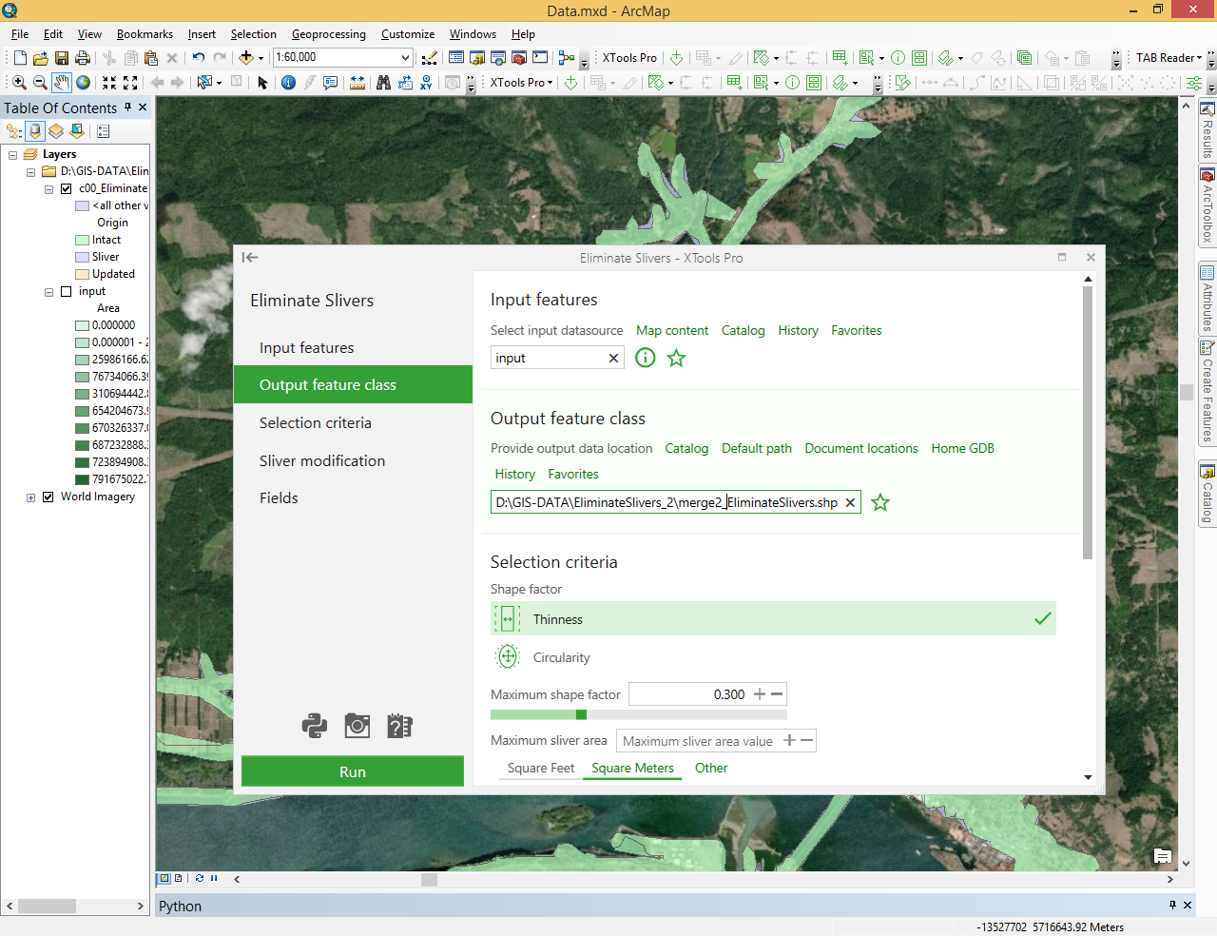This screenshot has width=1217, height=936.
Task: Collapse the input layer legend
Action: pos(48,291)
